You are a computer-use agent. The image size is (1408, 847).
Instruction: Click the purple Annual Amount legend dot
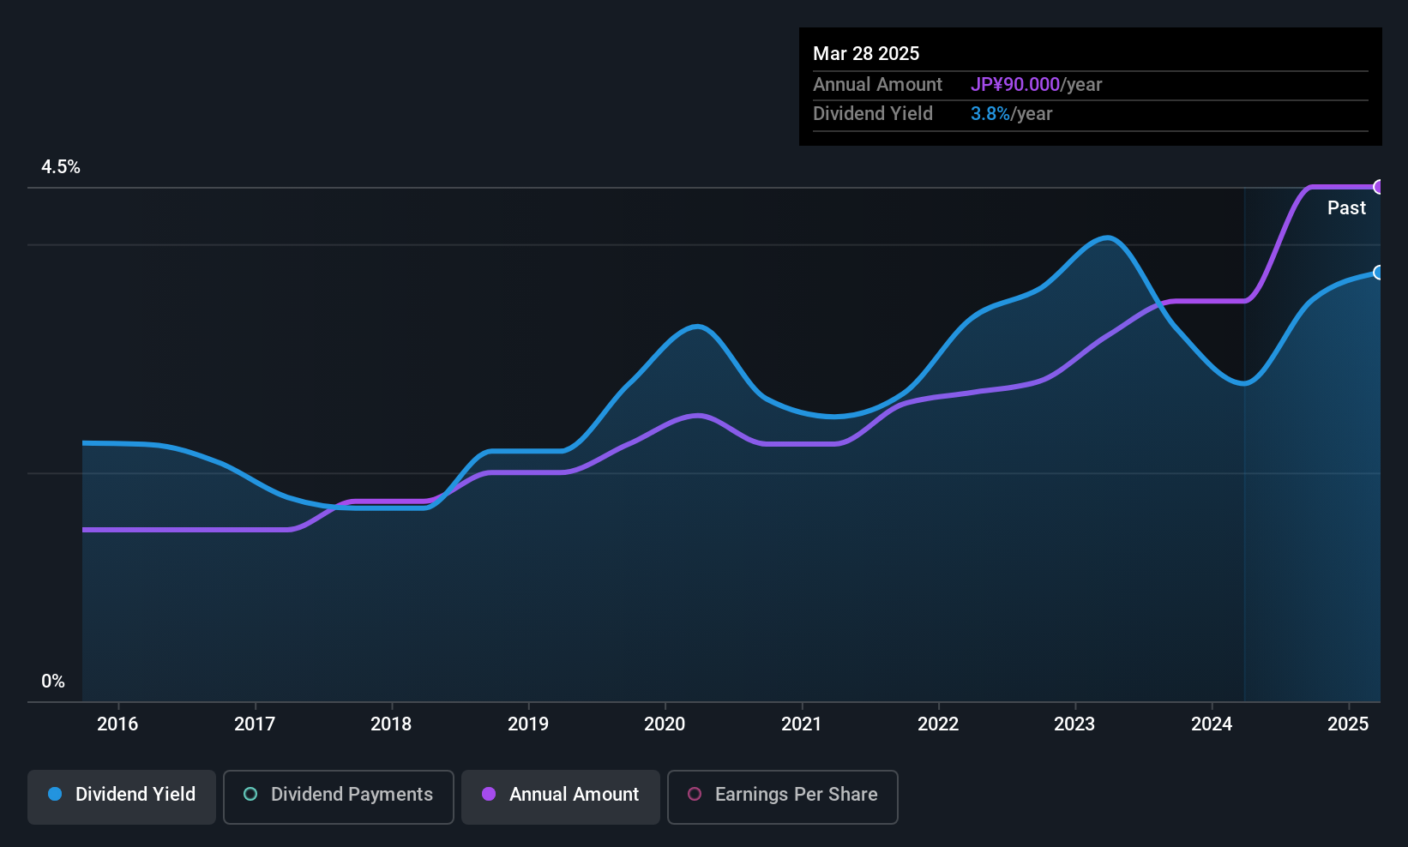[489, 794]
